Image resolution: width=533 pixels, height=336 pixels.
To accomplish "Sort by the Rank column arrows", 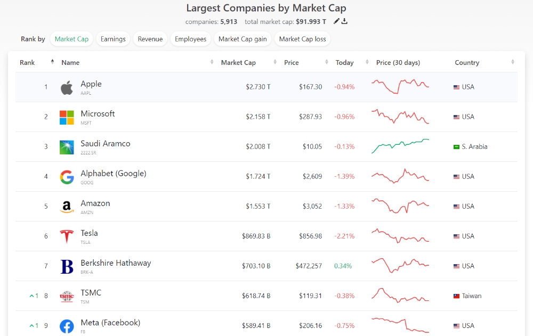I will [52, 62].
